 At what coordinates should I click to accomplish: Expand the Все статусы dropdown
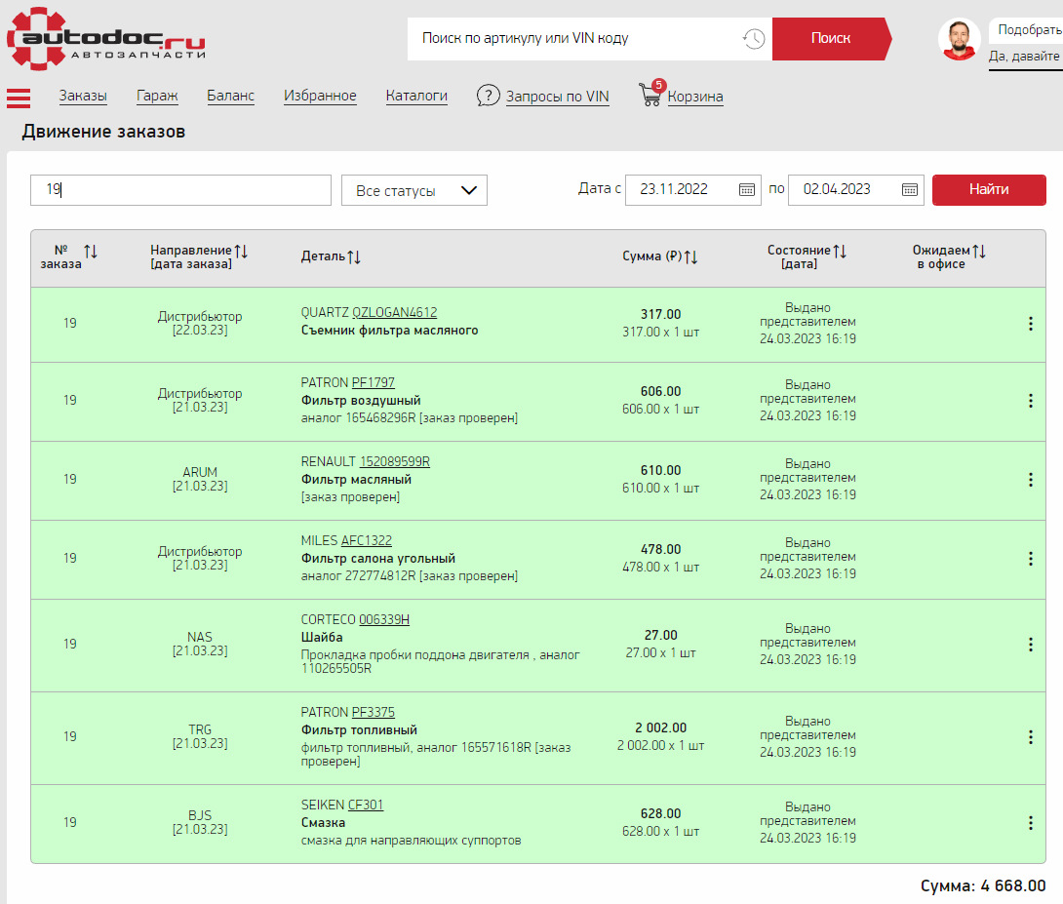[414, 190]
